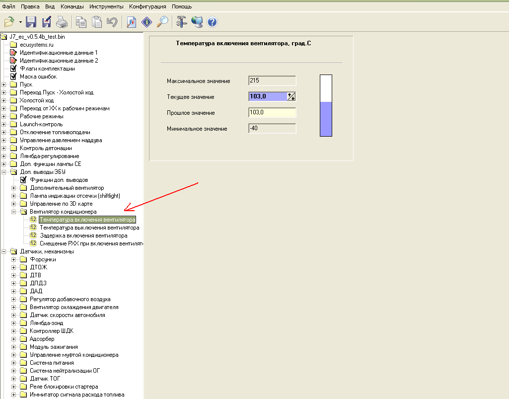Image resolution: width=509 pixels, height=399 pixels.
Task: Open the Конфигурация menu
Action: coord(148,7)
